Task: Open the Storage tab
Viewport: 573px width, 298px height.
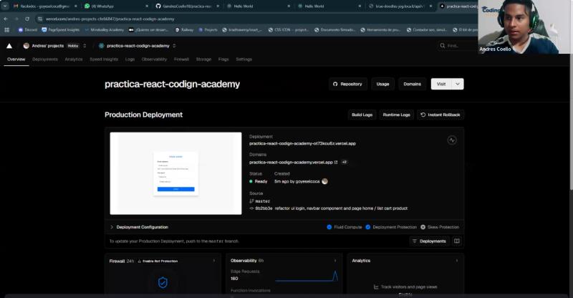Action: point(203,59)
